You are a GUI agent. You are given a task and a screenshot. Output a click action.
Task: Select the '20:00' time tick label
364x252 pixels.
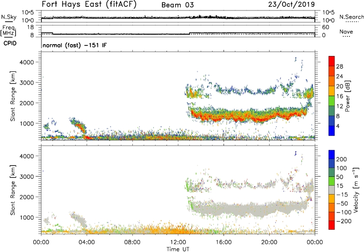click(x=269, y=242)
